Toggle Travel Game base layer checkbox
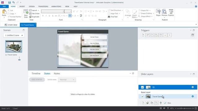Screen dimensions: 198x111 [142, 97]
